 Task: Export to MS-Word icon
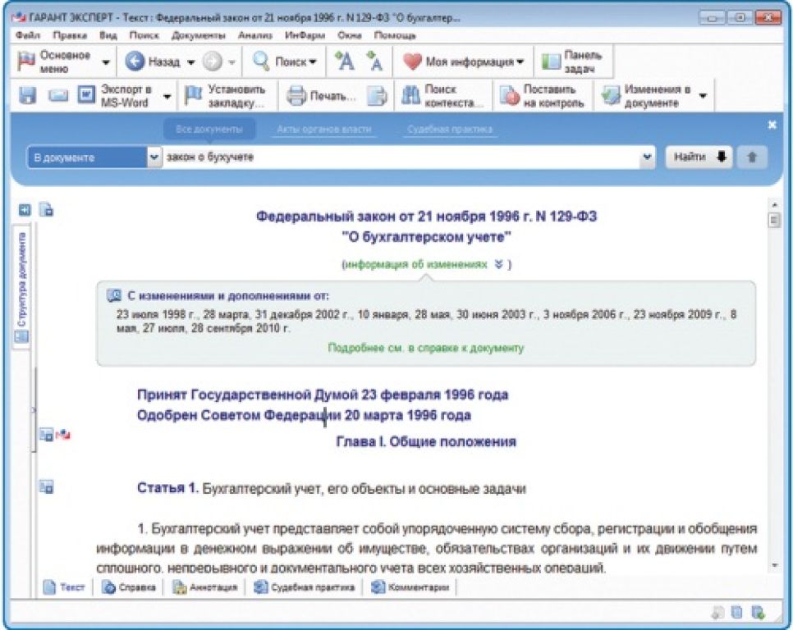pos(86,95)
